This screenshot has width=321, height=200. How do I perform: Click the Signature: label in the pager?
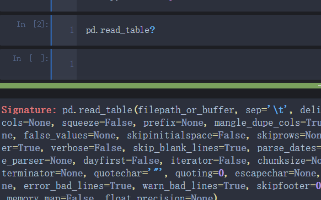tap(29, 110)
